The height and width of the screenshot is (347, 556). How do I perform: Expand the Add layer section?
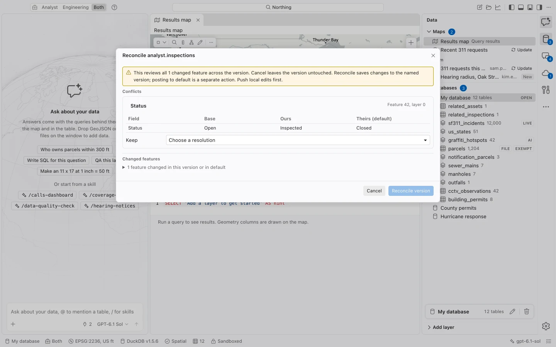coord(441,327)
